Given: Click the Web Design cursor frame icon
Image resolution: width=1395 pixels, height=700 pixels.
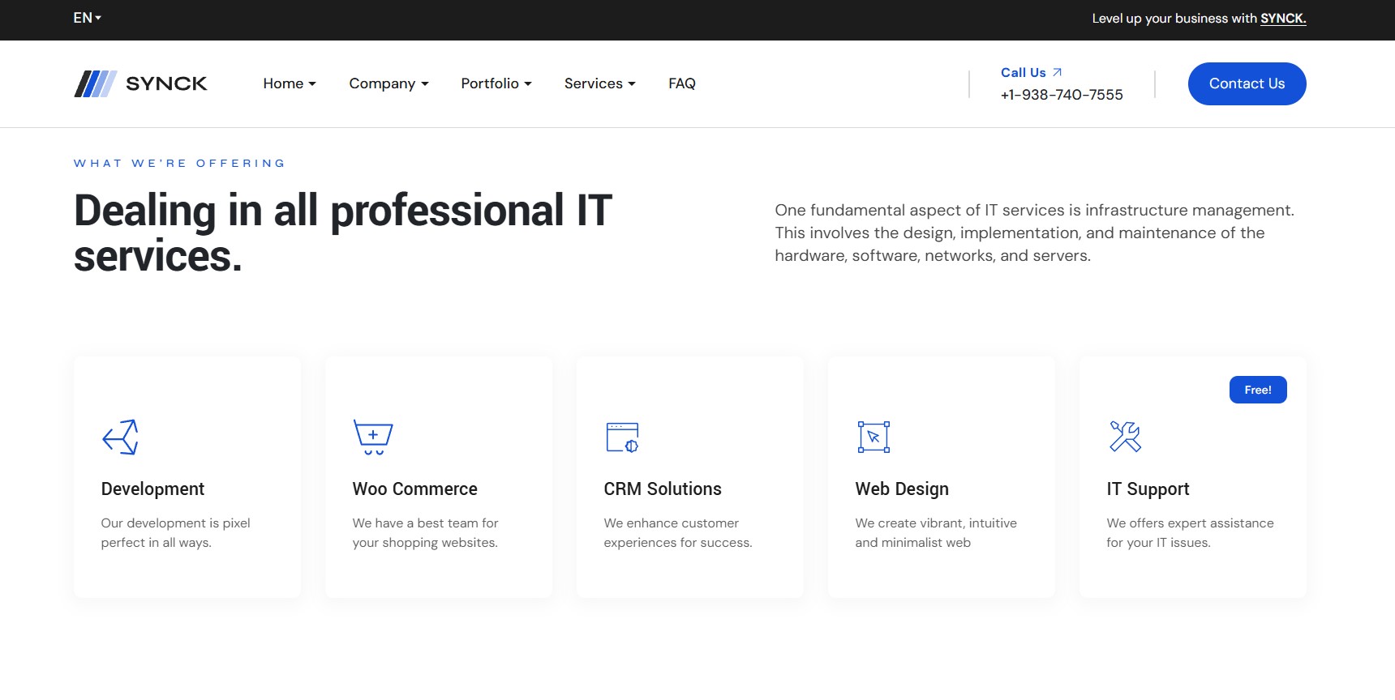Looking at the screenshot, I should click(x=874, y=437).
